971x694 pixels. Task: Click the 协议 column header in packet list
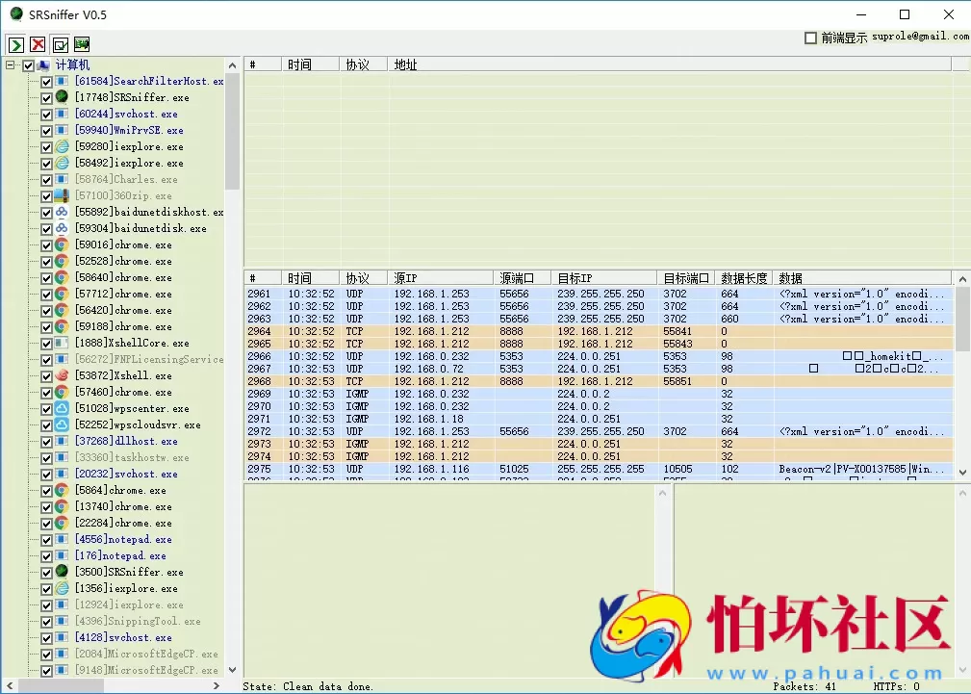pyautogui.click(x=357, y=278)
